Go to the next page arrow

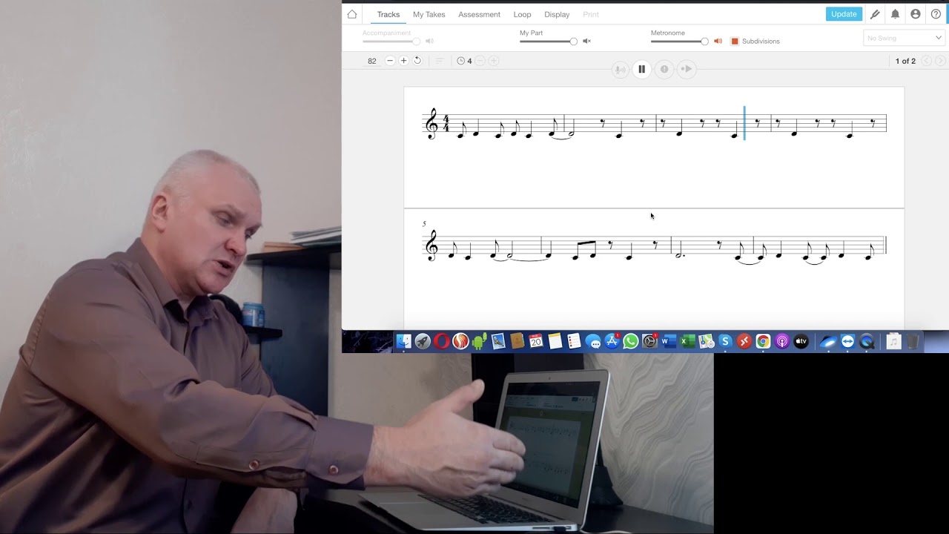(940, 61)
